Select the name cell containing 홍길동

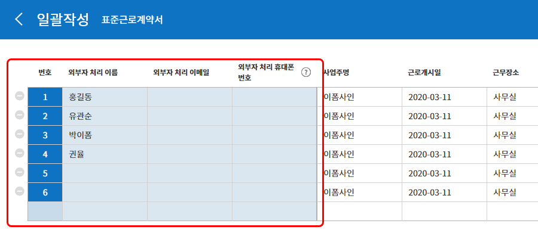tap(105, 97)
